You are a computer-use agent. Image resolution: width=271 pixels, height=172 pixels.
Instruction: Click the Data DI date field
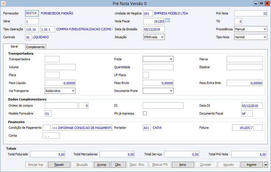pyautogui.click(x=252, y=106)
